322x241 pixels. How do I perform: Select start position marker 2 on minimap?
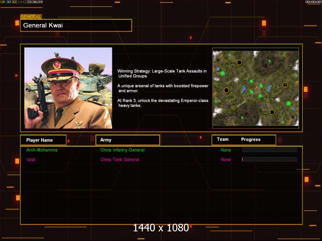[x=285, y=85]
